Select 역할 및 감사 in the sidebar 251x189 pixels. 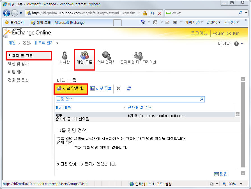coord(19,64)
